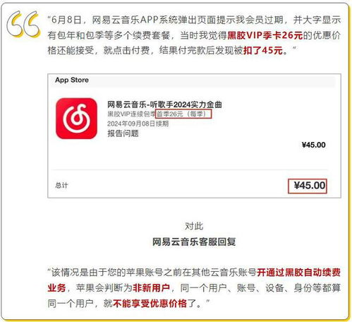352x322 pixels.
Task: Click the 2024年09月08日续期 renewal date
Action: pos(138,124)
